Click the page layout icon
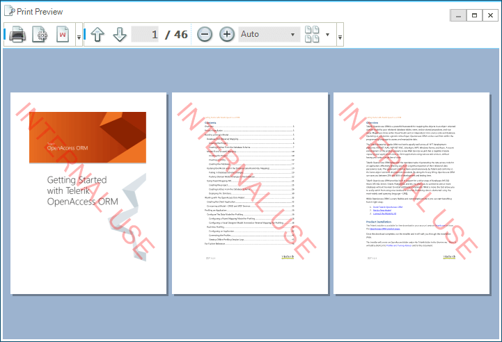 [312, 34]
